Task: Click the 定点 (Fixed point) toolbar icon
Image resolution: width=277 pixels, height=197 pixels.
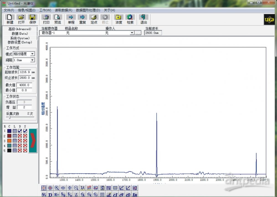Action: pos(94,19)
